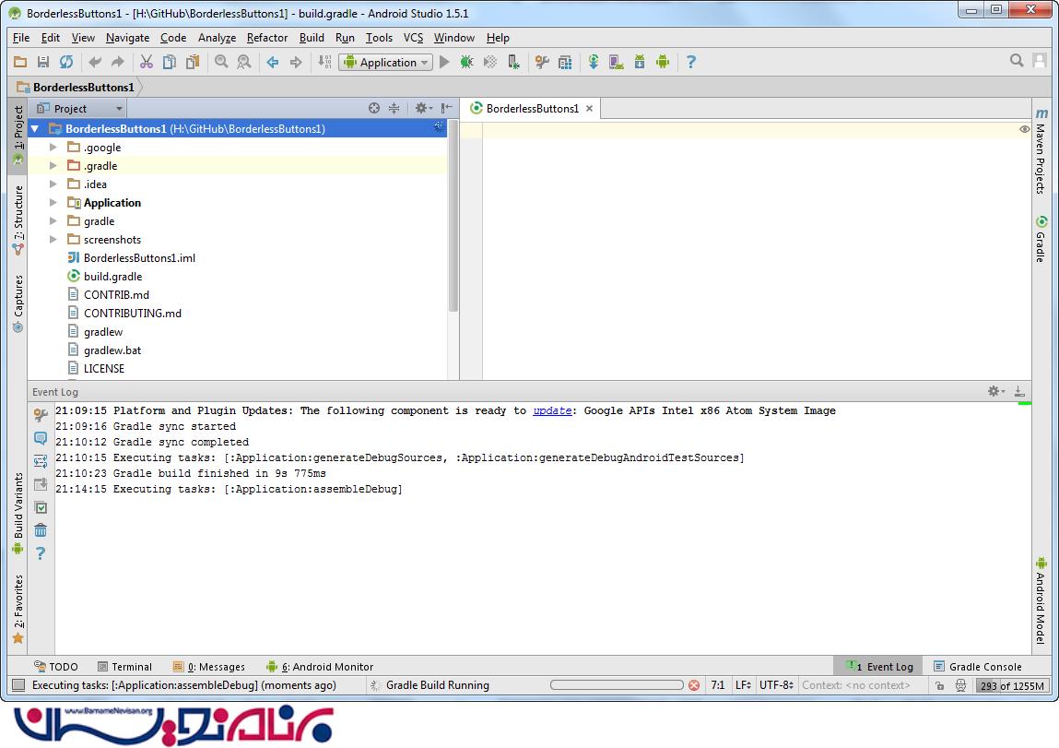Image resolution: width=1059 pixels, height=748 pixels.
Task: Click the Cut scissors icon
Action: pyautogui.click(x=147, y=62)
